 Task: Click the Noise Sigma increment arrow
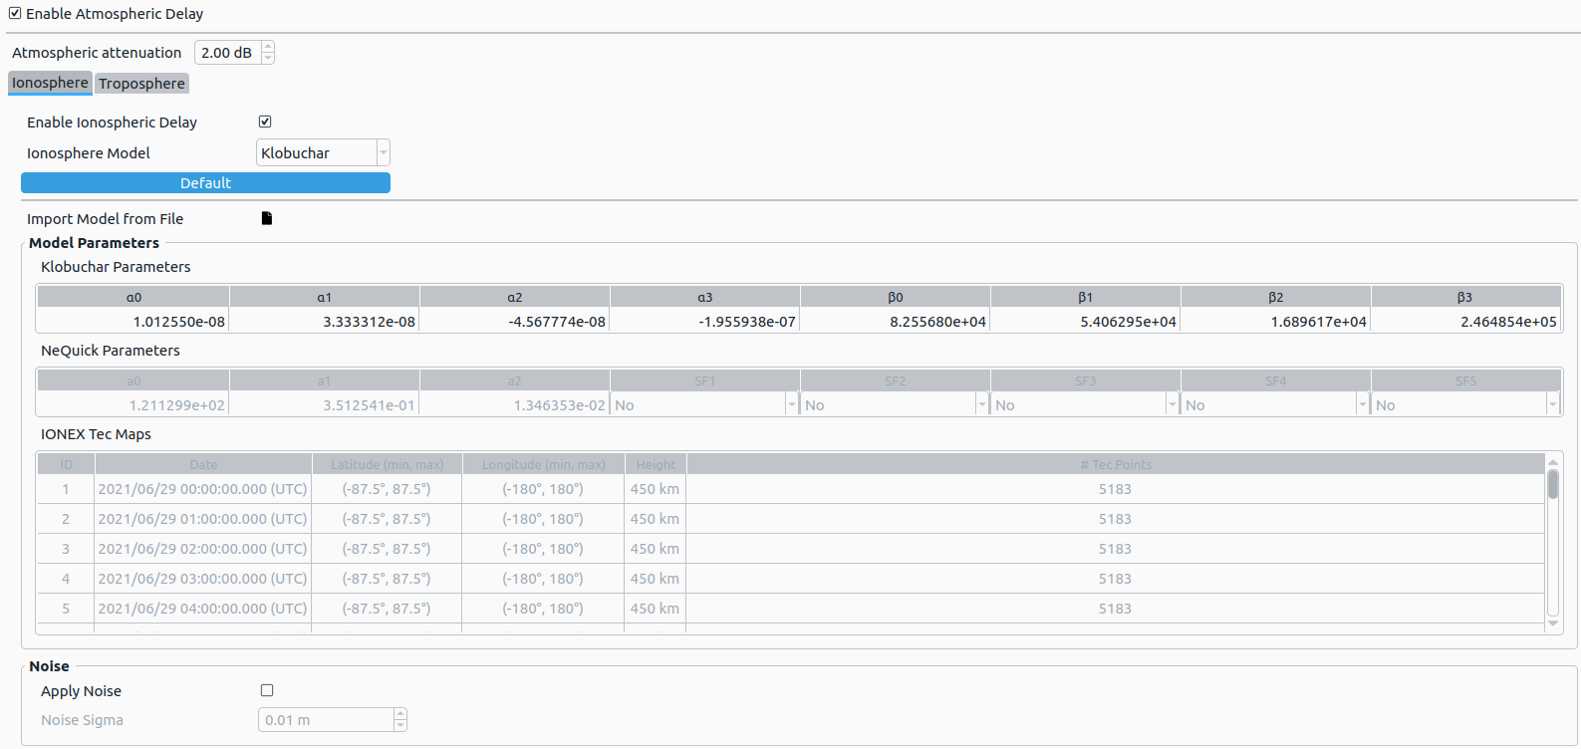click(x=400, y=713)
